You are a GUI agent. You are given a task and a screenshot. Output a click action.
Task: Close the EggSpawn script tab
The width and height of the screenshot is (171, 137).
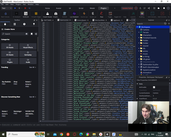pos(122,20)
